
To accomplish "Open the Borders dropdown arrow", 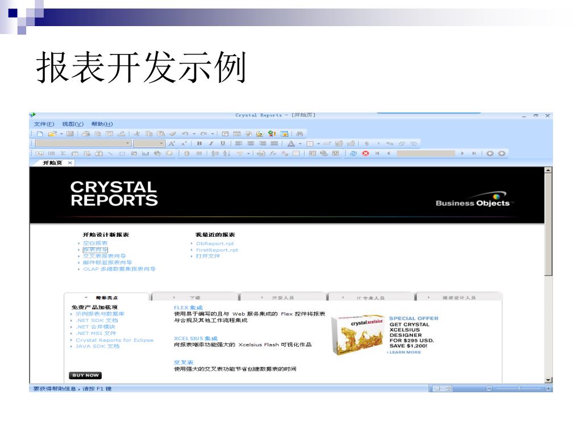I will [318, 144].
